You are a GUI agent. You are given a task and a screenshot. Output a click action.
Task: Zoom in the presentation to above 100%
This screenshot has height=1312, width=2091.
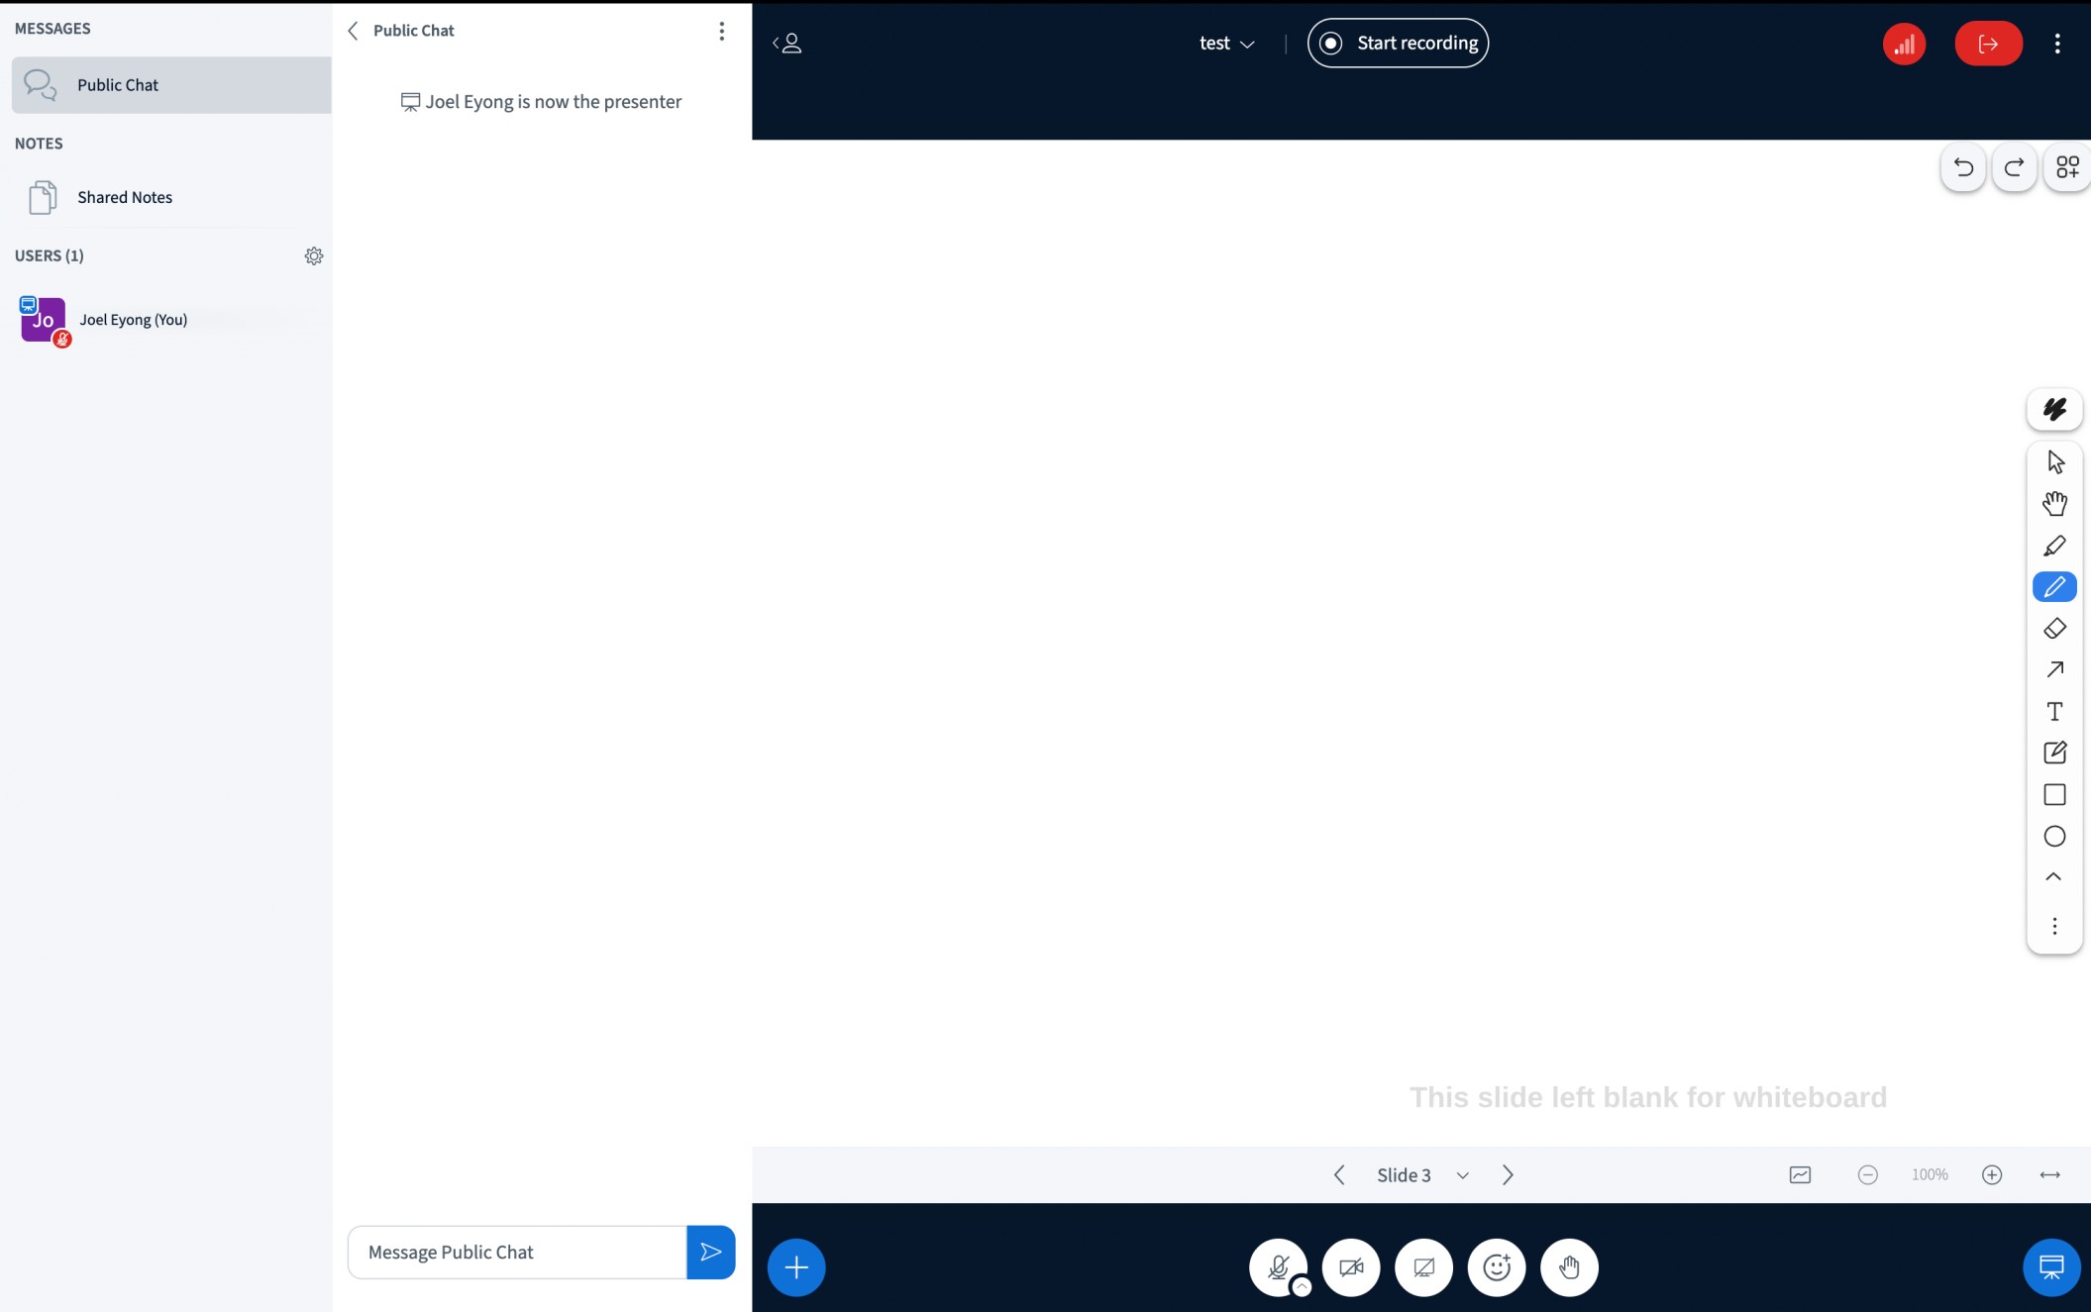(1993, 1174)
